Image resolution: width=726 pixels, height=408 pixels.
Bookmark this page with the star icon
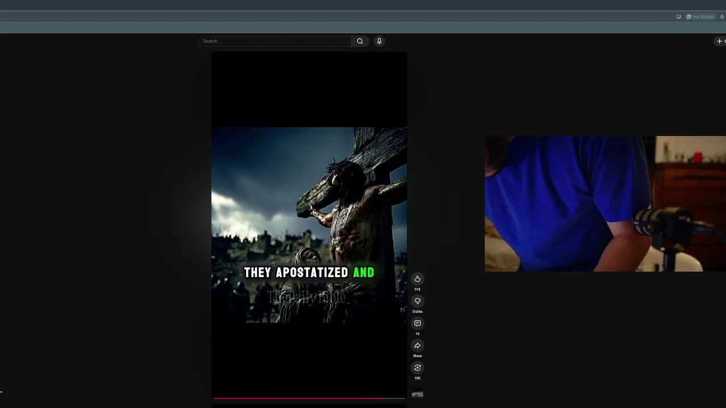click(x=722, y=17)
